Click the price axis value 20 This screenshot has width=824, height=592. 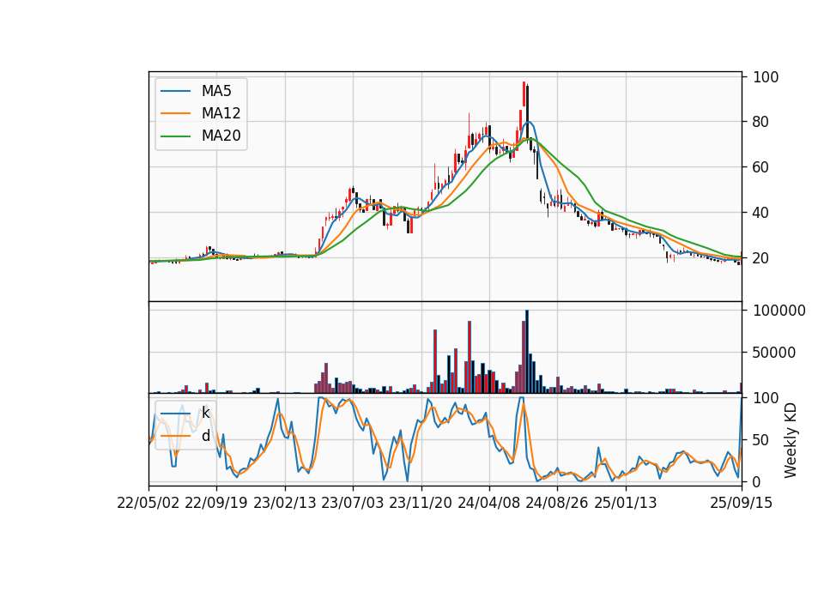pos(761,258)
